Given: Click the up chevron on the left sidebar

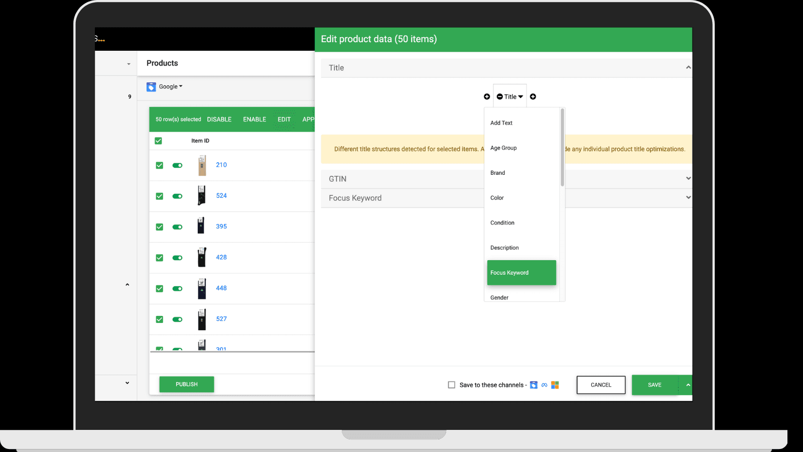Looking at the screenshot, I should tap(127, 284).
